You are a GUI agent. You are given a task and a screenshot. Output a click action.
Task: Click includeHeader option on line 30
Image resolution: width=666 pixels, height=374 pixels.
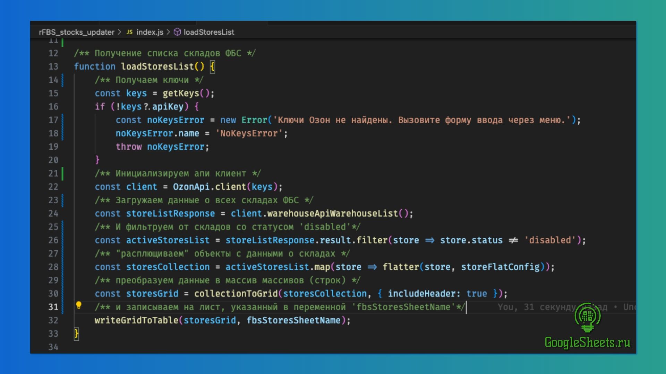422,294
